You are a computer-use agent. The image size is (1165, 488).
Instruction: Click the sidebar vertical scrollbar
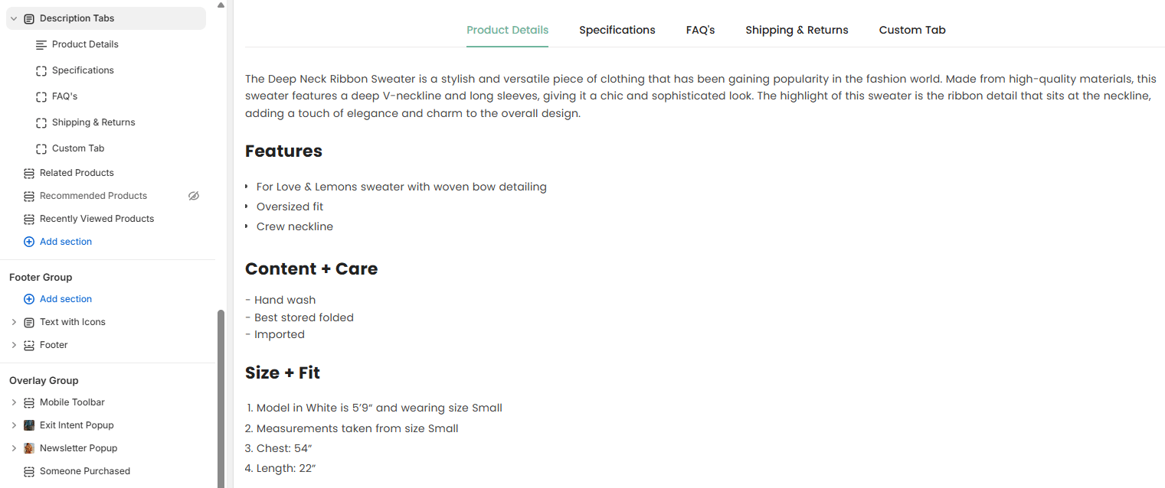click(x=221, y=398)
